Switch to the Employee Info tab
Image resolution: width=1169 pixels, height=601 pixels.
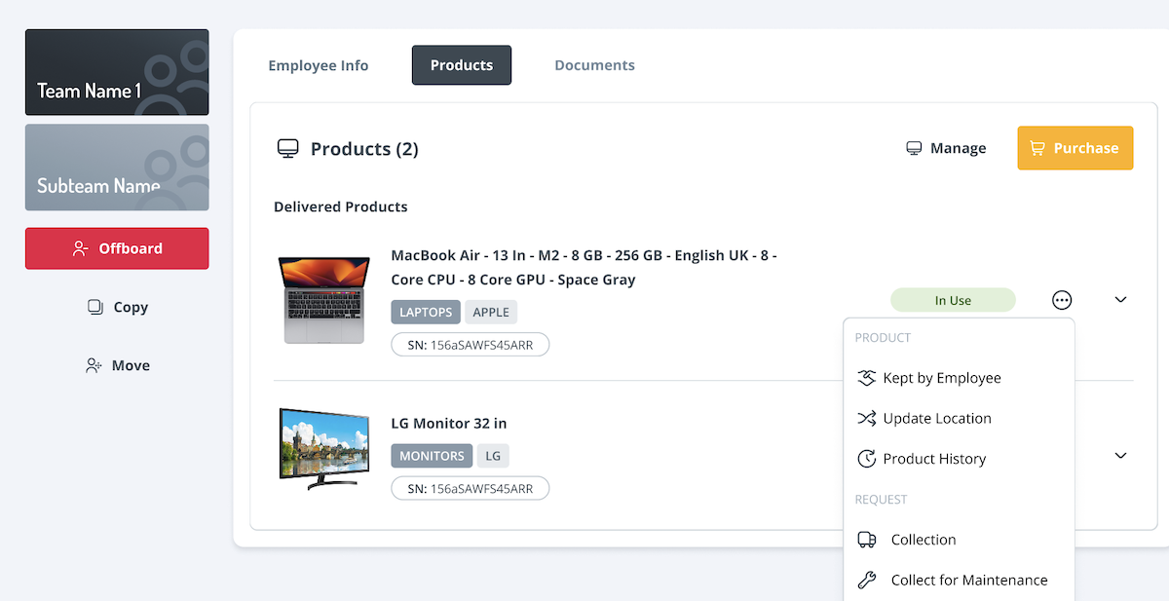tap(319, 65)
